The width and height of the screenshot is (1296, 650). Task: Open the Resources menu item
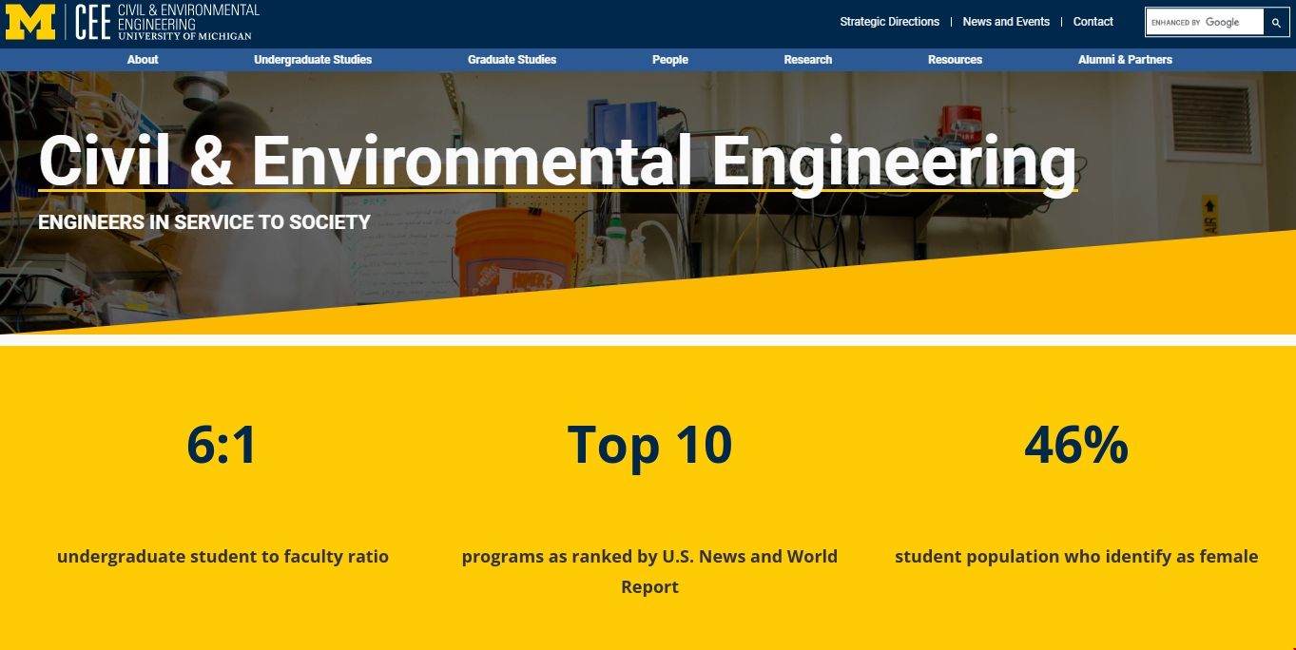pos(955,59)
